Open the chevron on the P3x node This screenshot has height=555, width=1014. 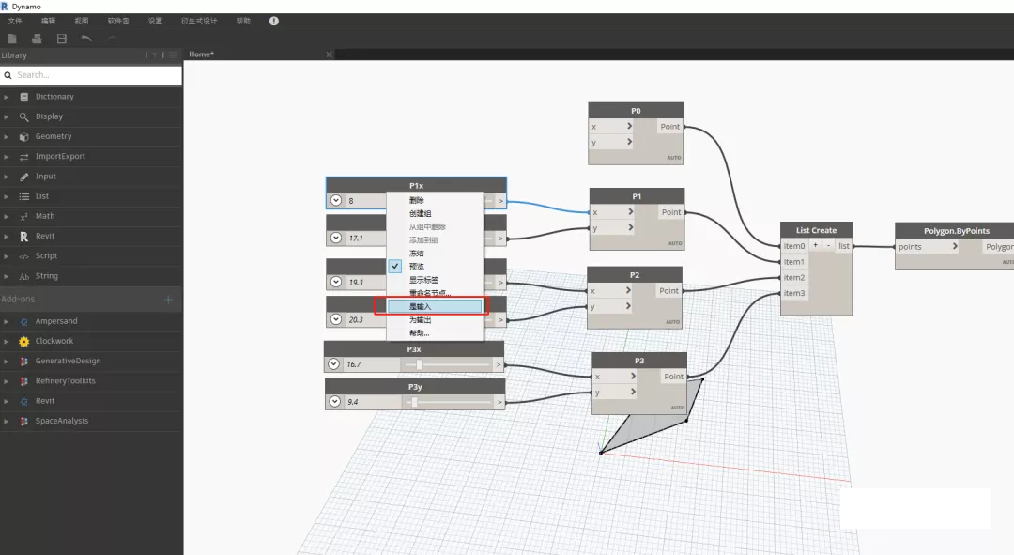(x=333, y=364)
